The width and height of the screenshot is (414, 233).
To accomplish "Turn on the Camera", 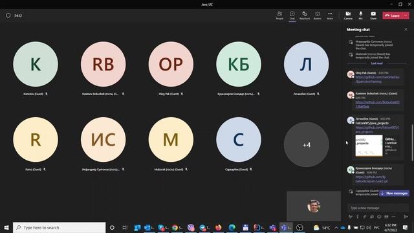I will coord(348,16).
